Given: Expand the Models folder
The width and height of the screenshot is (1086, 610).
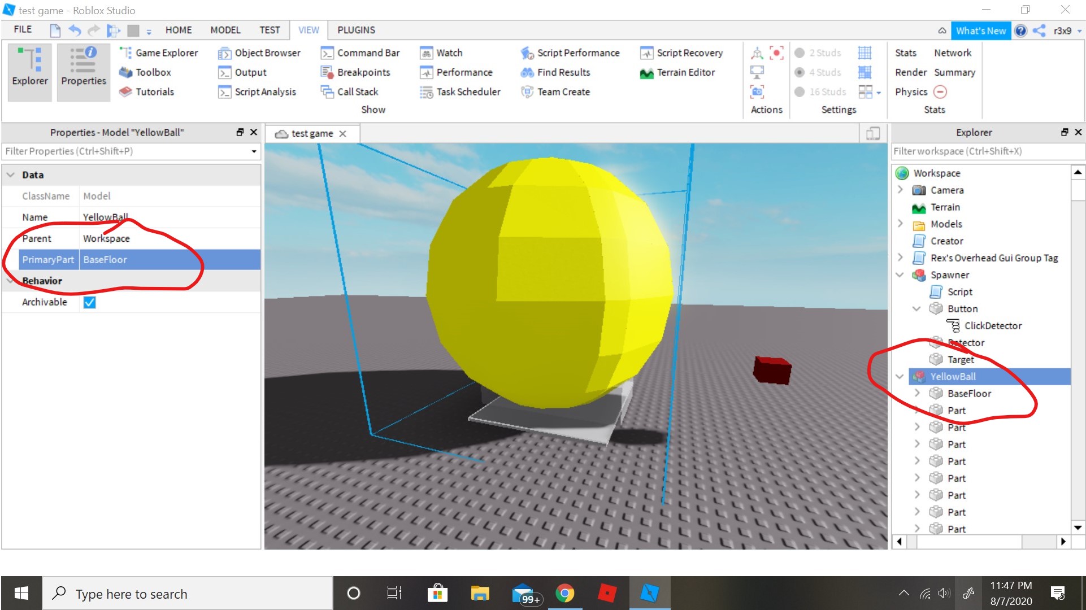Looking at the screenshot, I should coord(900,224).
